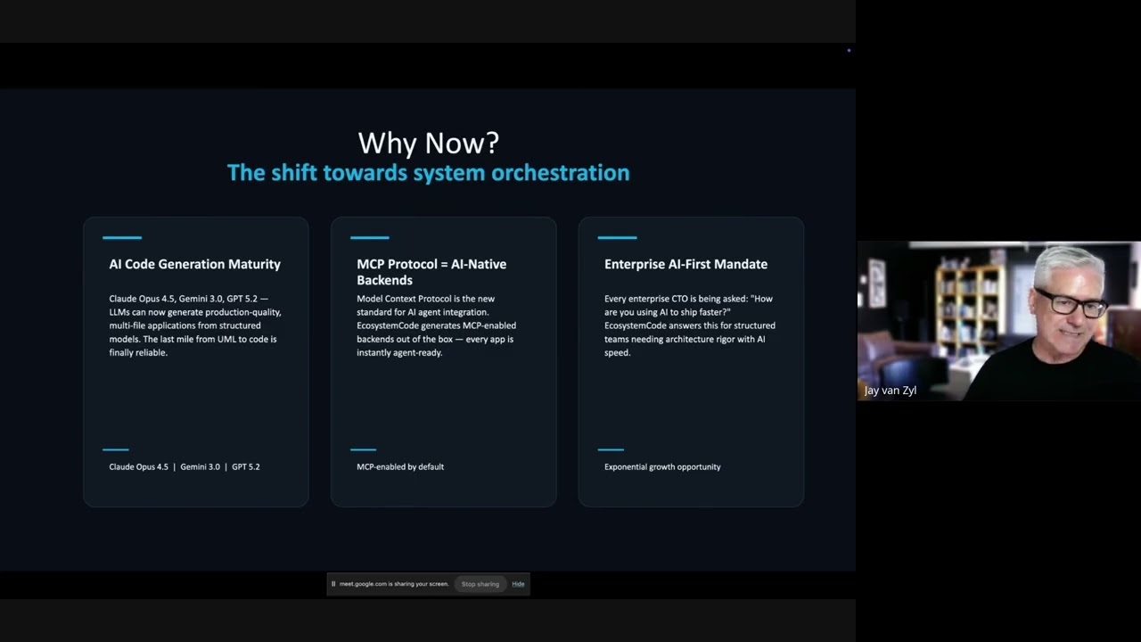This screenshot has width=1141, height=642.
Task: Click the paragraph starting "Model Context Protocol"
Action: coord(437,325)
